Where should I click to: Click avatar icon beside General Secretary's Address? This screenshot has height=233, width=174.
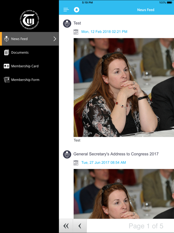pyautogui.click(x=67, y=154)
